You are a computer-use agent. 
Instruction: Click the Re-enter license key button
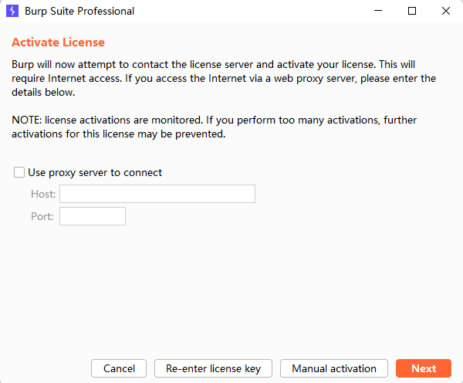[x=213, y=368]
